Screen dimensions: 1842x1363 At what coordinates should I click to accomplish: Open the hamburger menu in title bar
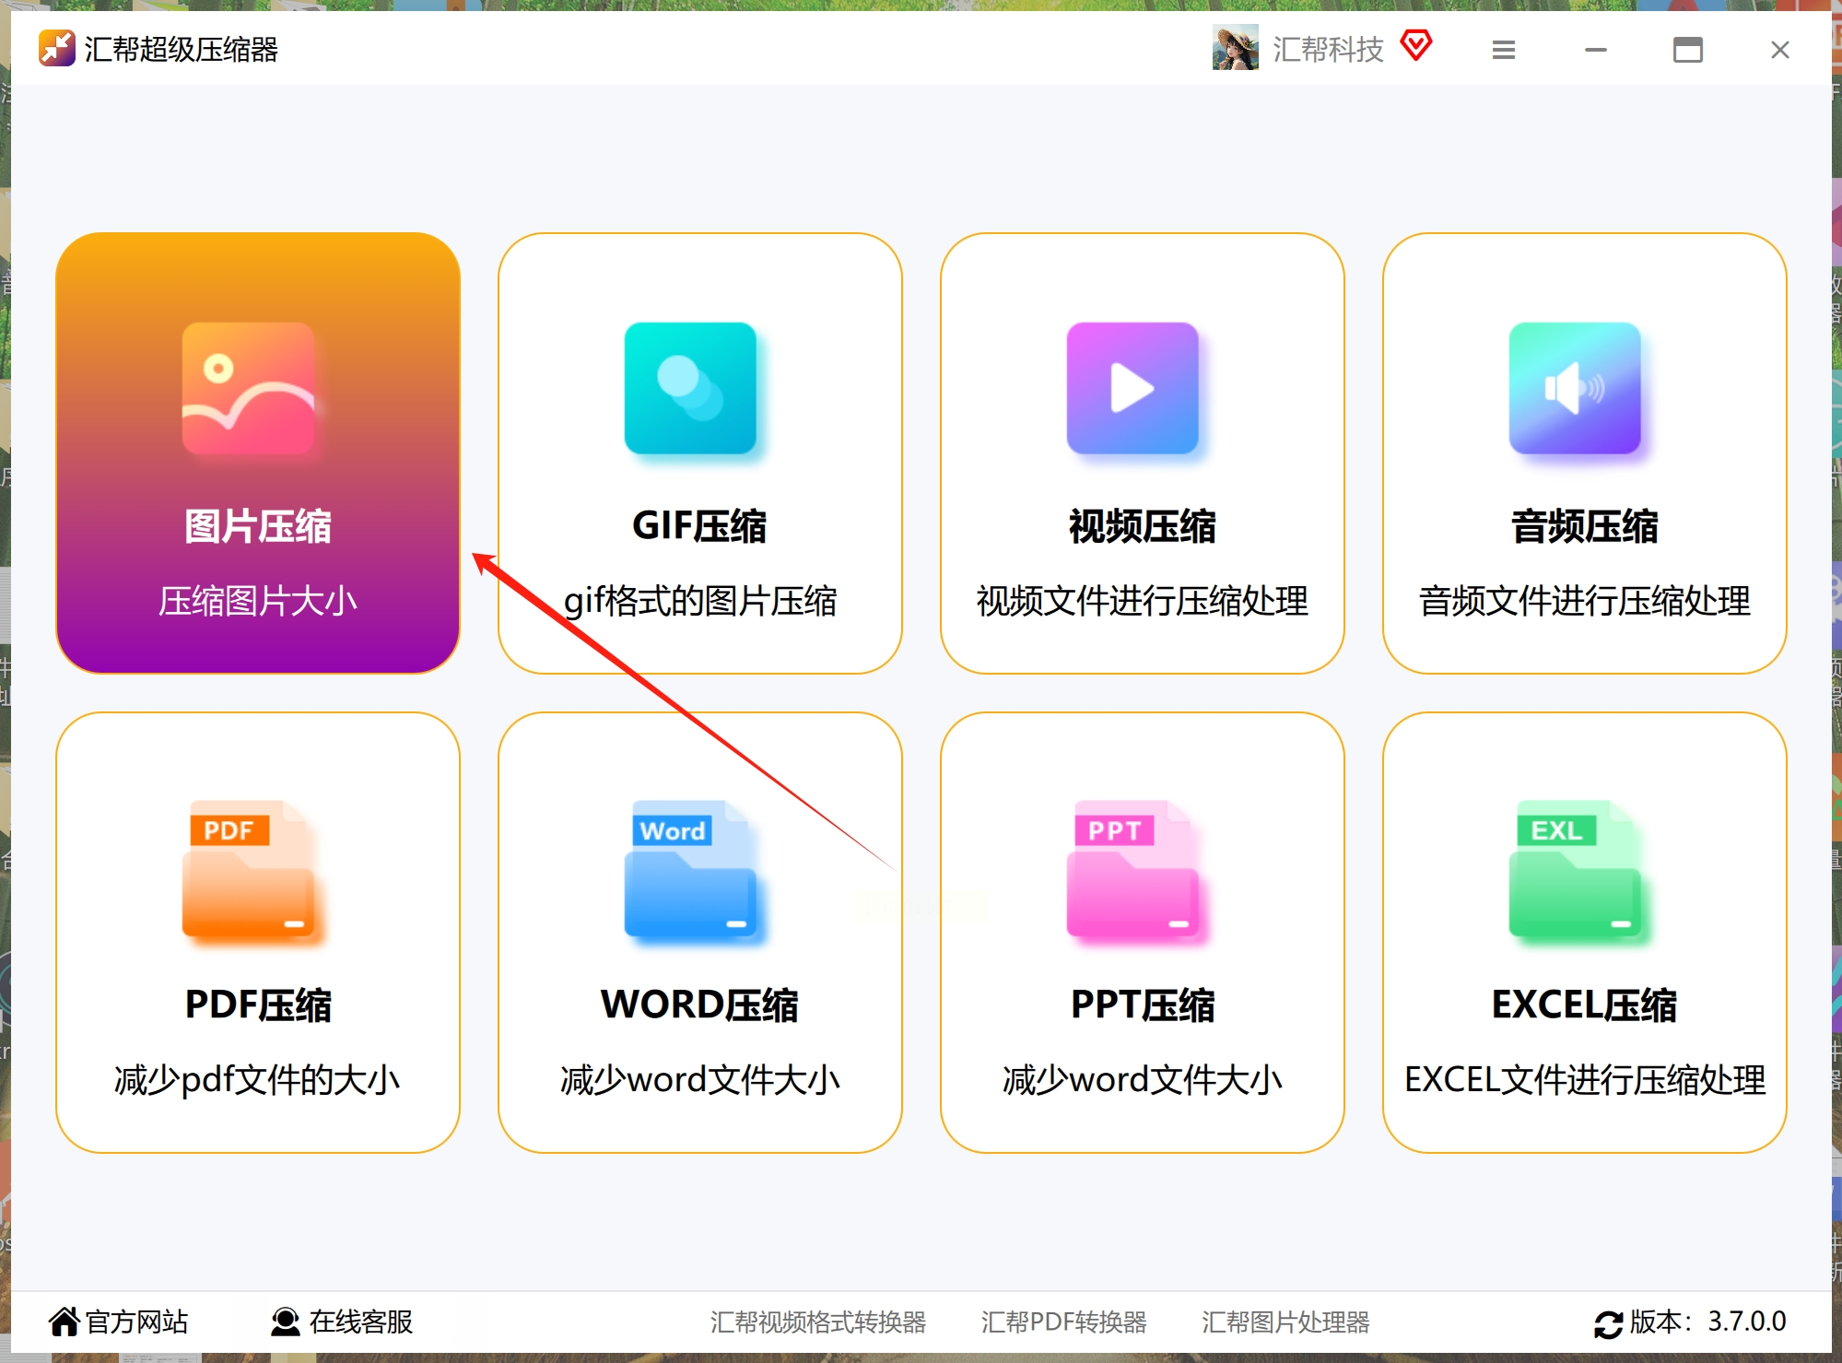pyautogui.click(x=1504, y=50)
